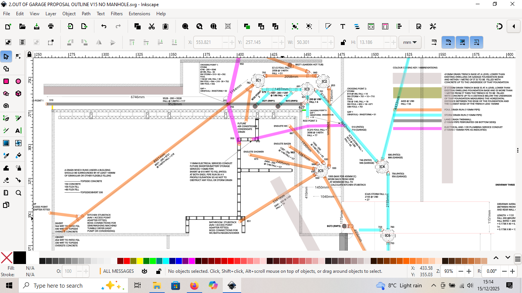Pick the yellow palette swatch
522x293 pixels.
tap(140, 261)
